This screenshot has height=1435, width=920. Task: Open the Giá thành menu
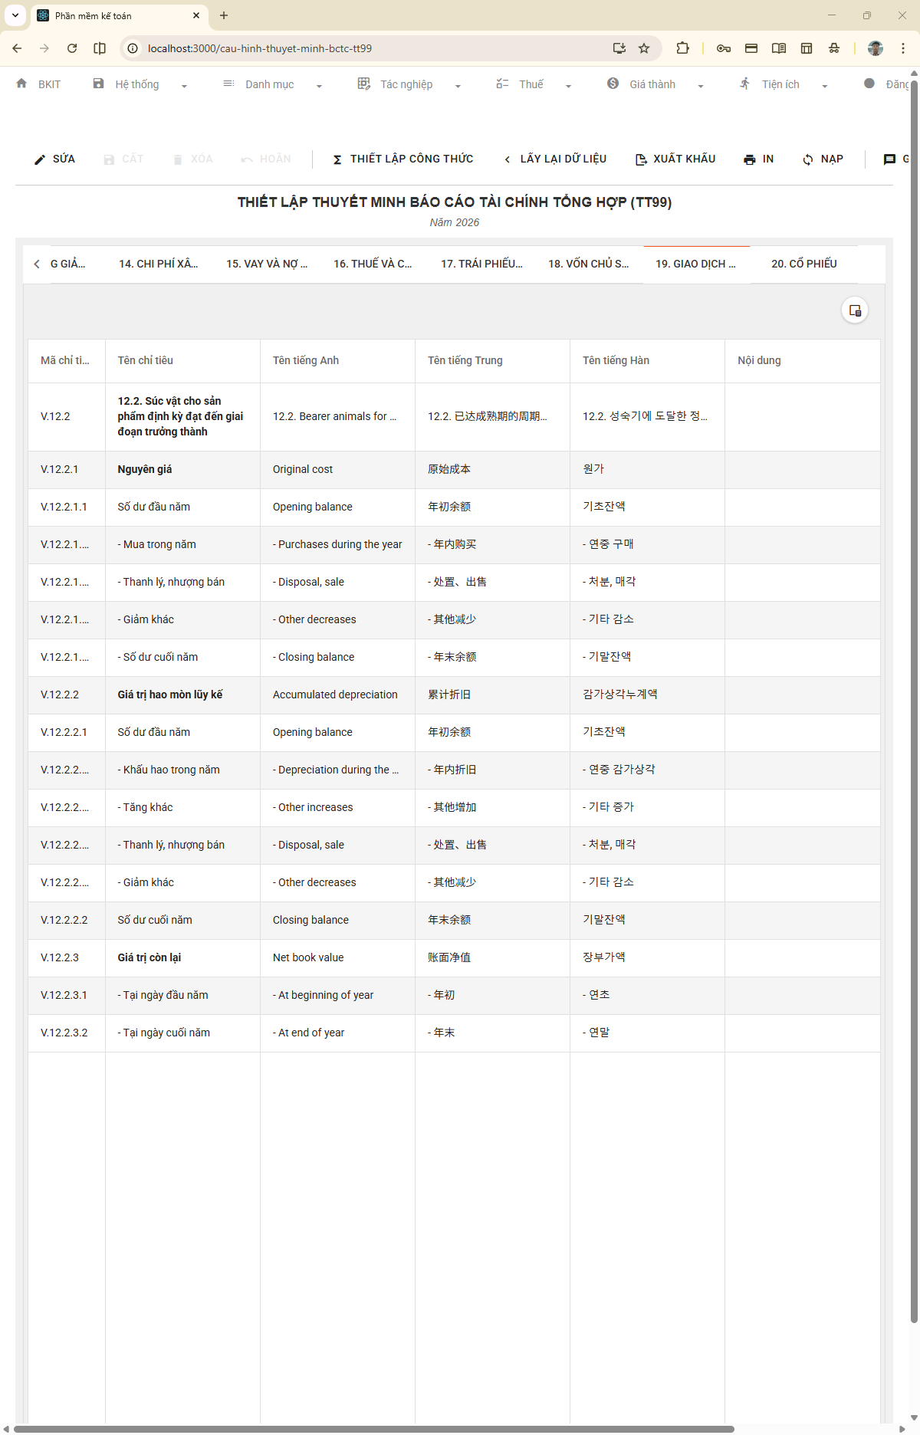(x=652, y=84)
